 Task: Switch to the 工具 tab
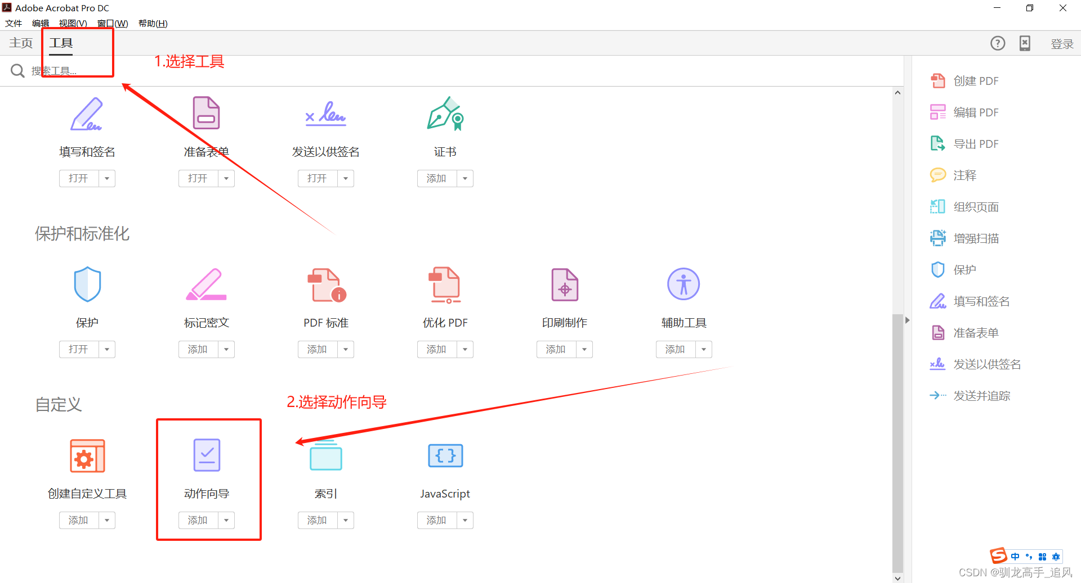coord(61,43)
